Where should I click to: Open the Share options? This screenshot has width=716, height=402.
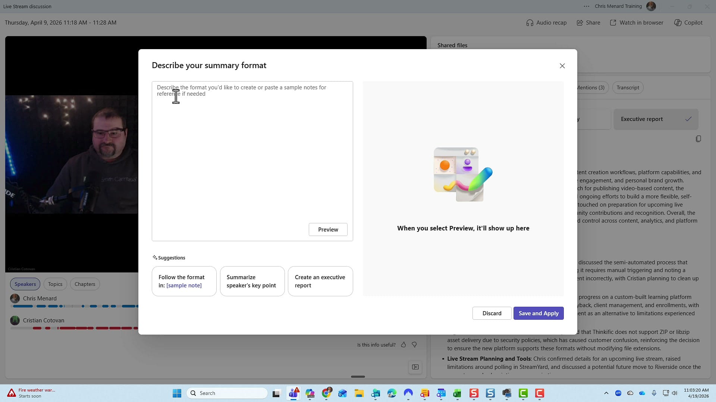click(588, 22)
